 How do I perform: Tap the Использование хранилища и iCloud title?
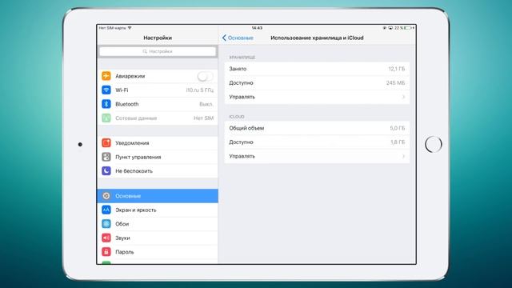[x=317, y=38]
